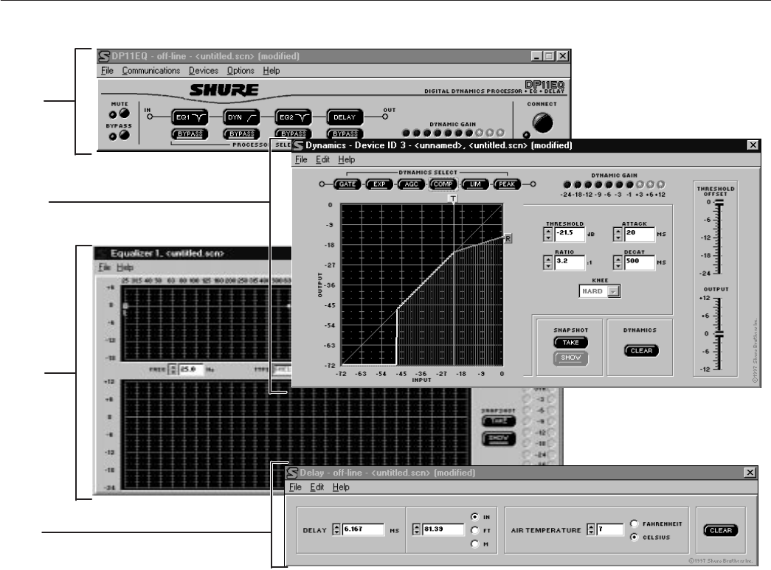Screen dimensions: 771x570
Task: Click the R ratio marker on graph
Action: [x=508, y=238]
